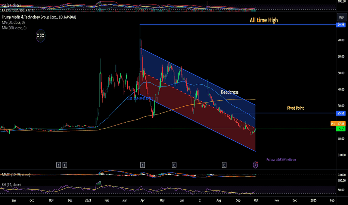
Task: Click the second earnings E marker near December
Action: 65,165
